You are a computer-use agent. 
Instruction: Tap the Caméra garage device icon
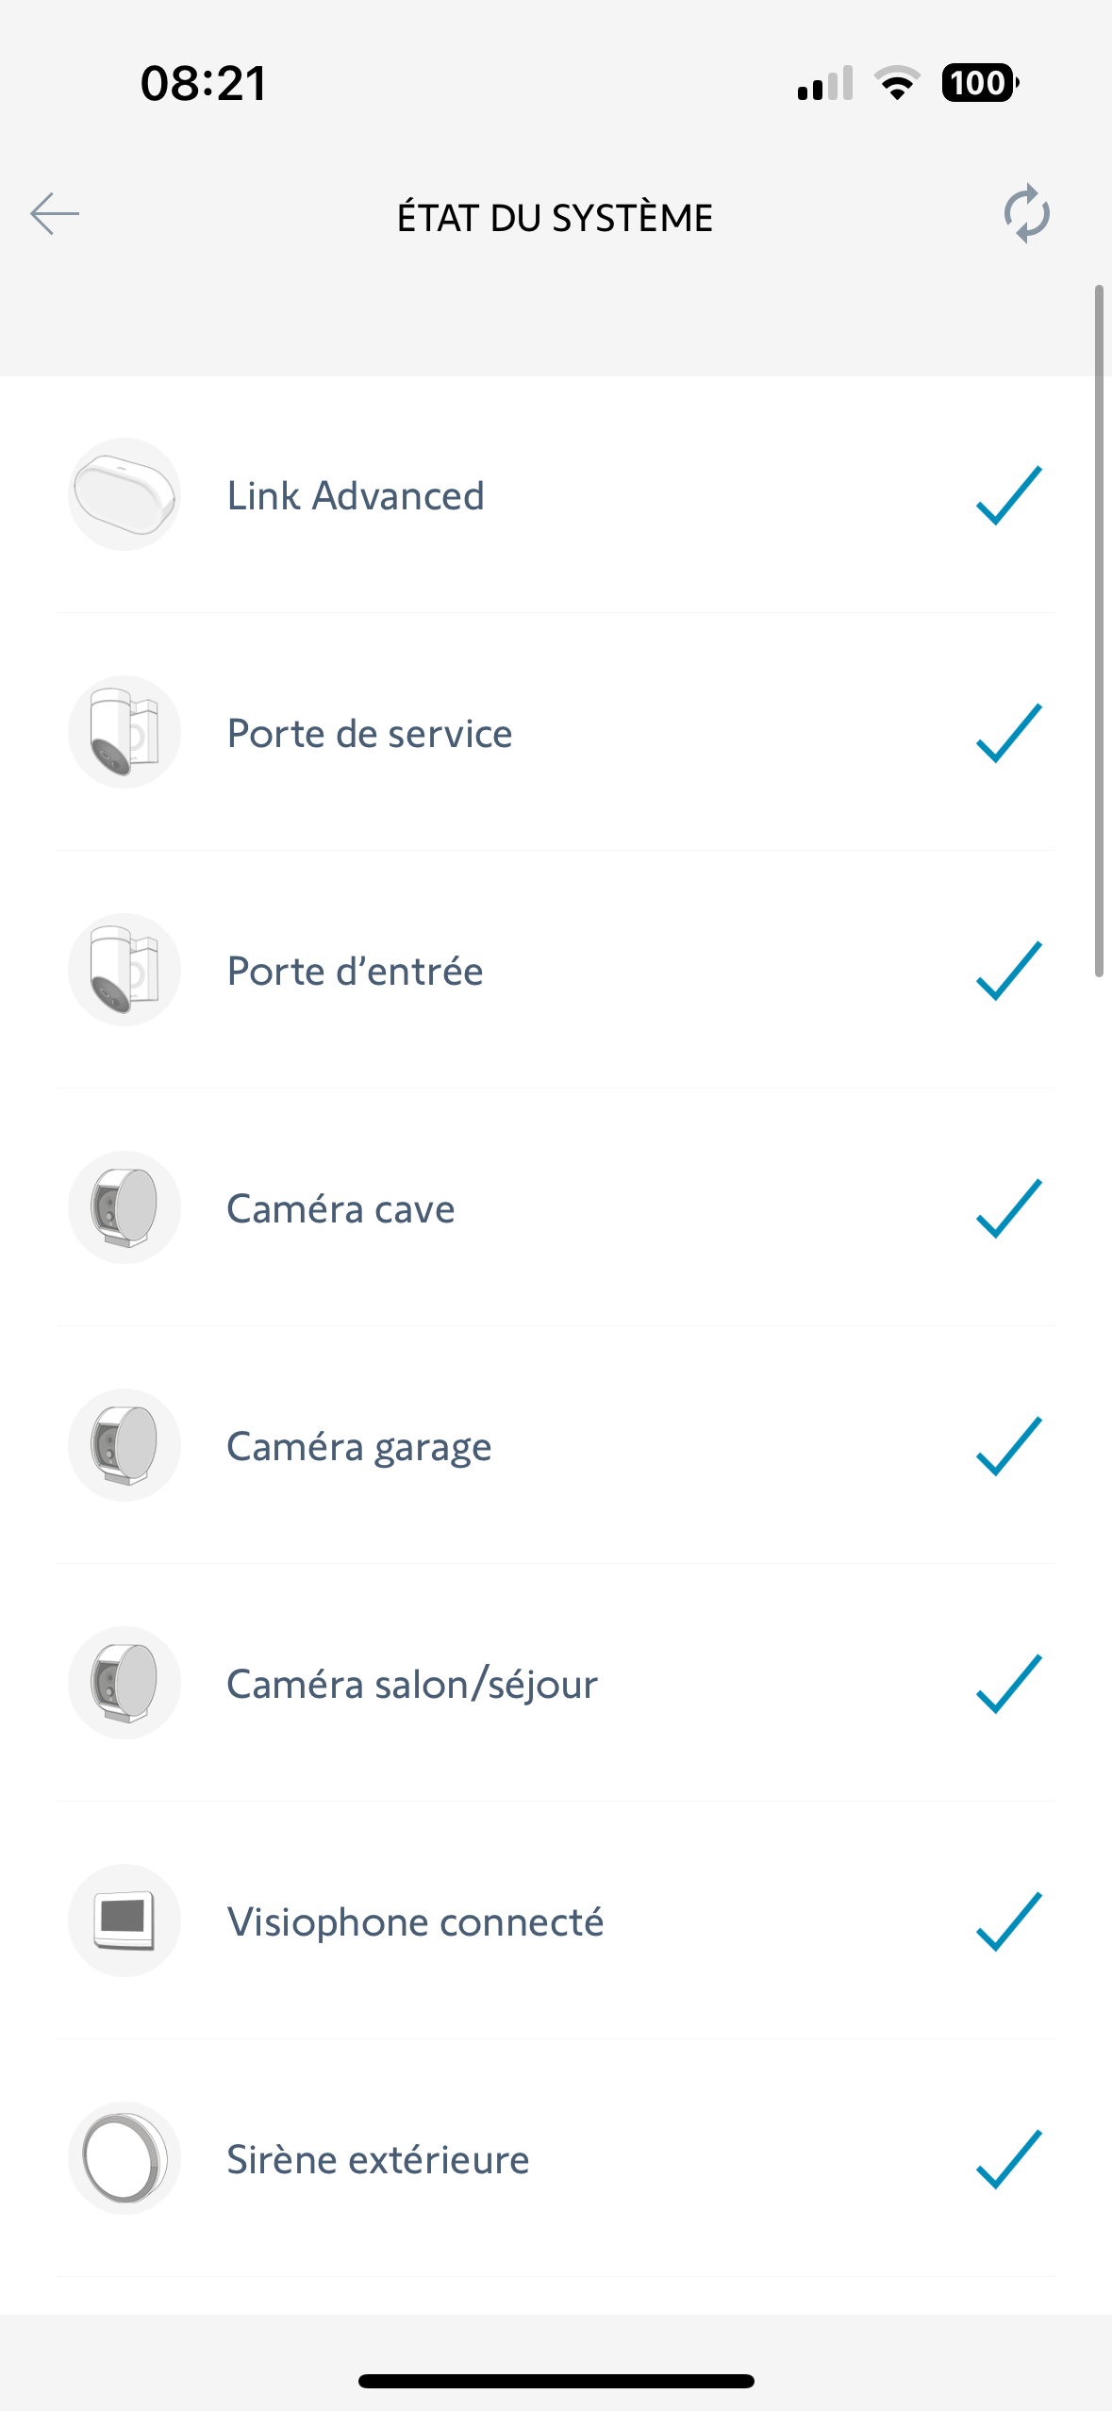124,1446
